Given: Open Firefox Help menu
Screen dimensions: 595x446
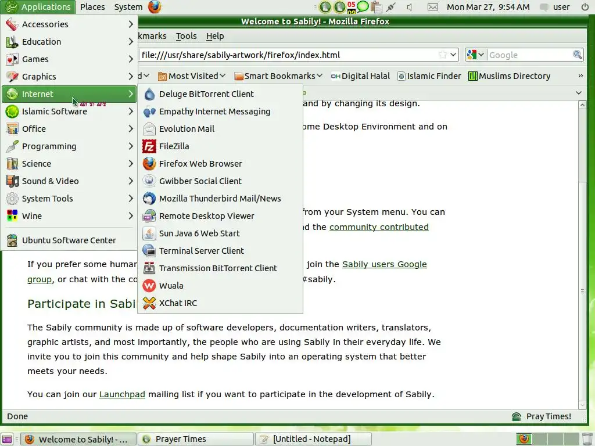Looking at the screenshot, I should (215, 36).
